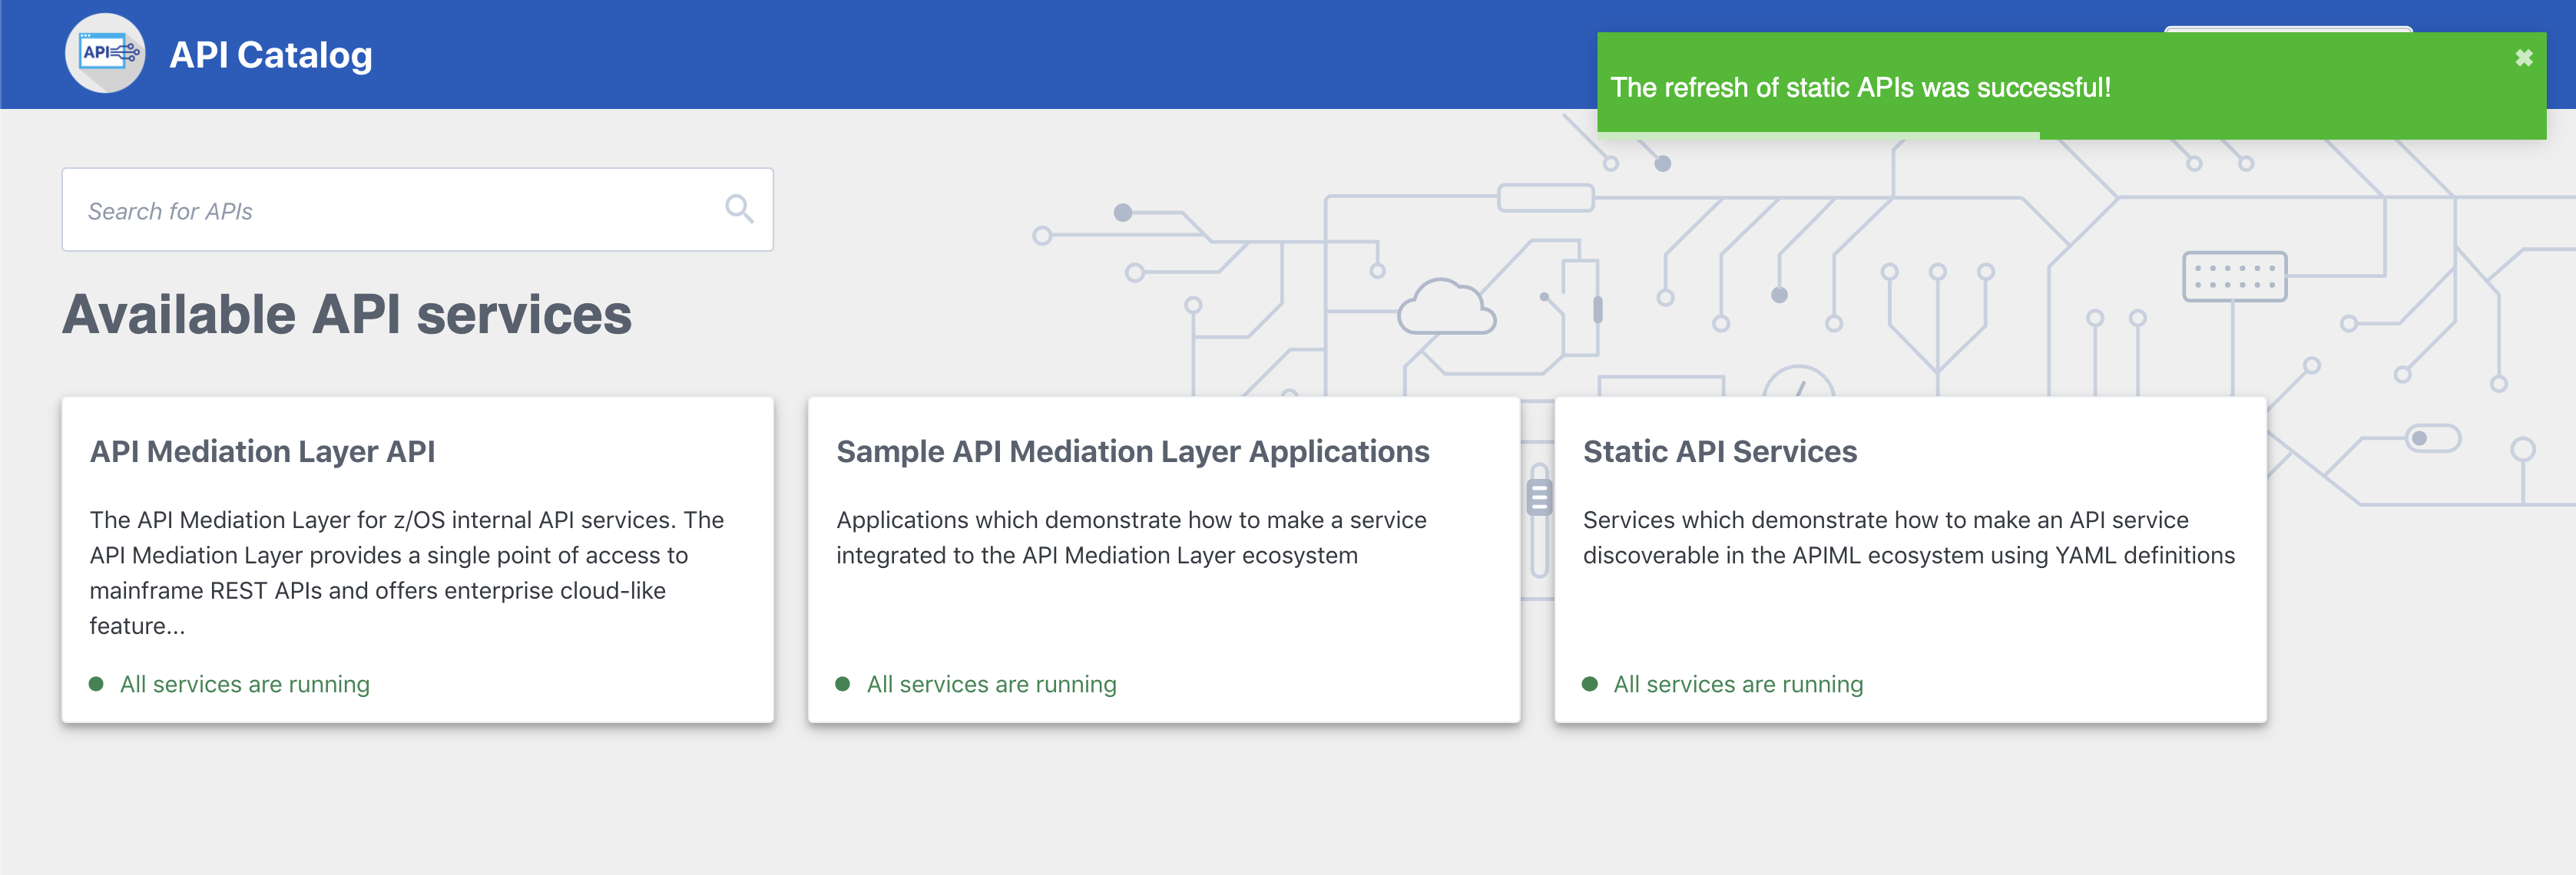Open the API Mediation Layer API tile title
2576x875 pixels.
tap(262, 451)
